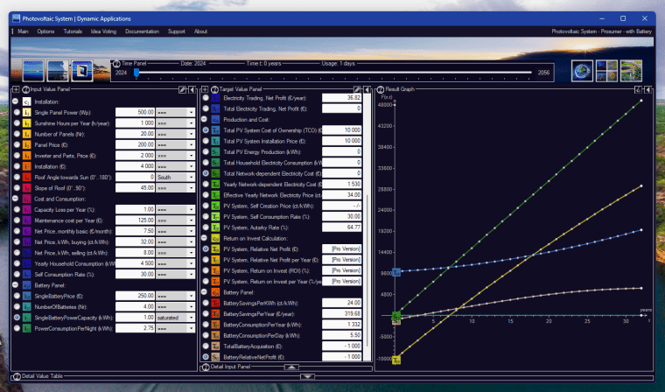Viewport: 665px width, 392px height.
Task: Open the four-picture collage button
Action: click(606, 71)
